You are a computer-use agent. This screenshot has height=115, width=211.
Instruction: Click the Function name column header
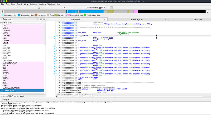point(22,23)
